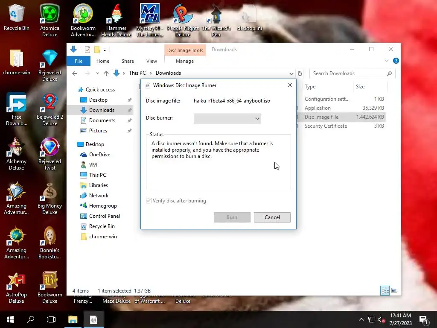The height and width of the screenshot is (328, 437).
Task: Open the AstroPop Deluxe shortcut
Action: 17,287
